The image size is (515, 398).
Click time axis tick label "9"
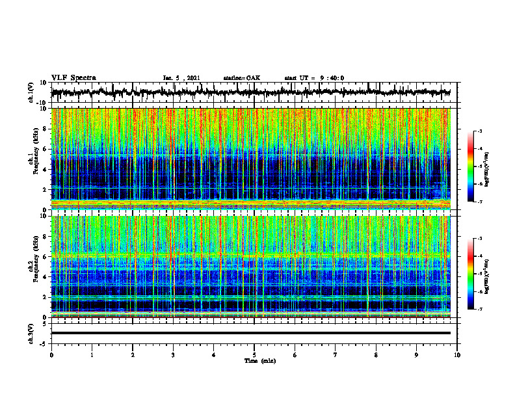[416, 355]
